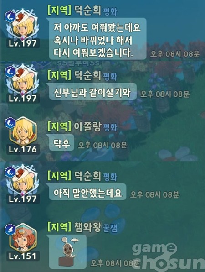Tap the 닥후 chat bubble

point(61,143)
